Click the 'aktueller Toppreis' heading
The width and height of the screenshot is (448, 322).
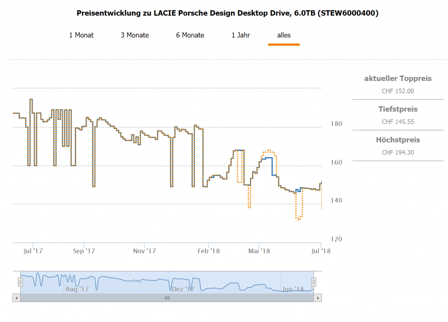point(398,79)
